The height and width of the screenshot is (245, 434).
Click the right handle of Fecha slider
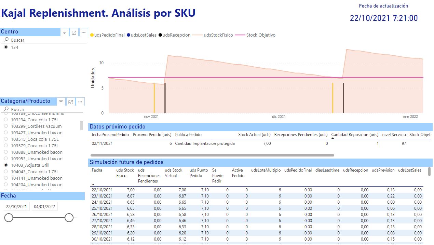pos(69,218)
